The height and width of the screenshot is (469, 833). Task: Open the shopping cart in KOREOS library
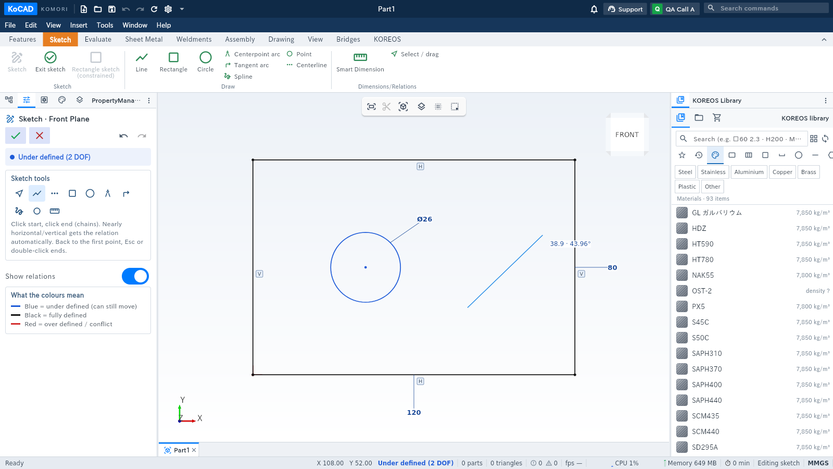(717, 118)
